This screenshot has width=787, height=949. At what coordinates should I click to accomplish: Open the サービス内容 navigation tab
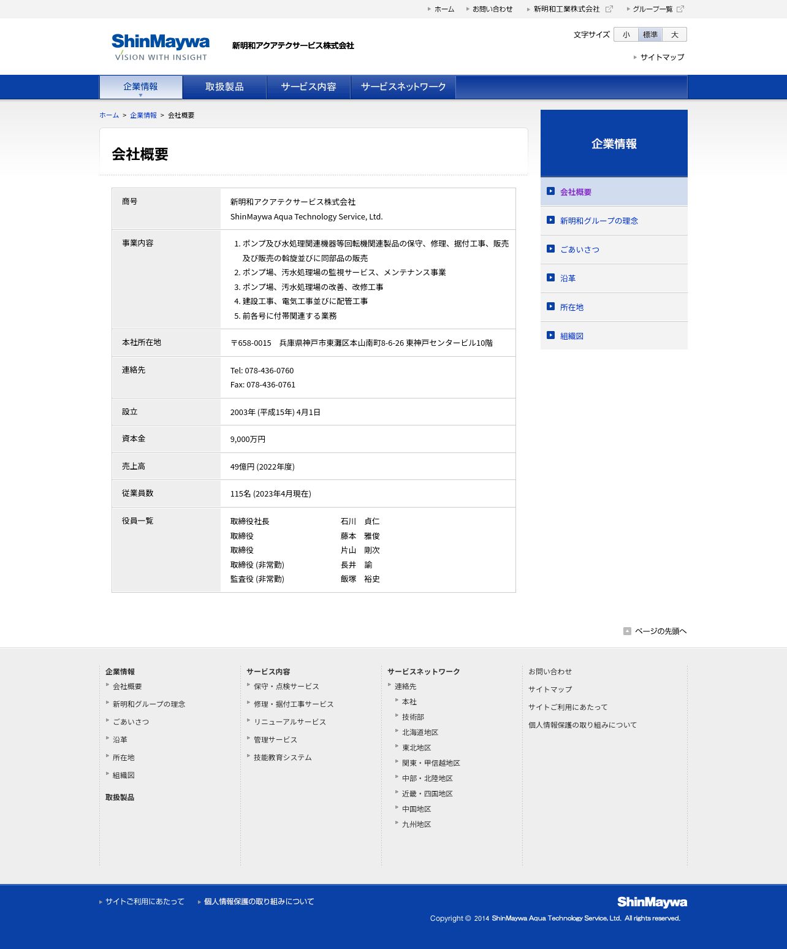[308, 87]
